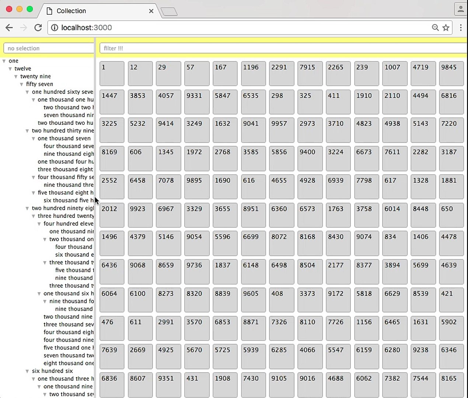468x398 pixels.
Task: Choose tile 408
Action: click(x=282, y=300)
